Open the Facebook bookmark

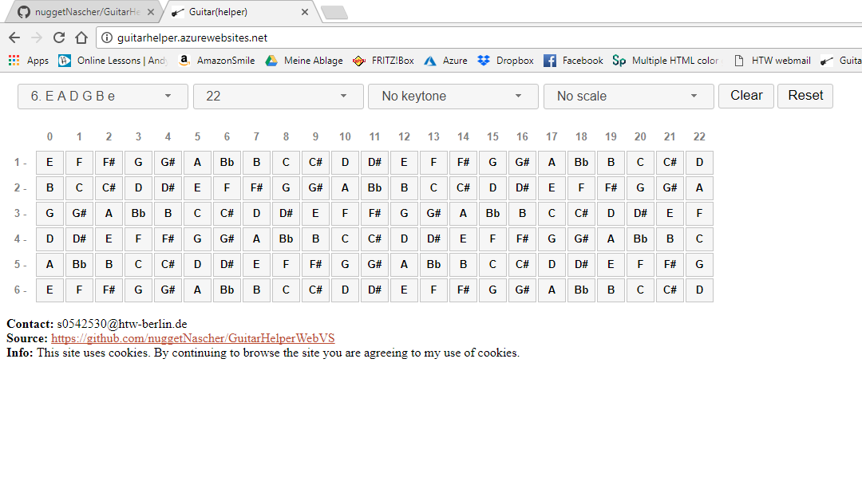[x=573, y=61]
